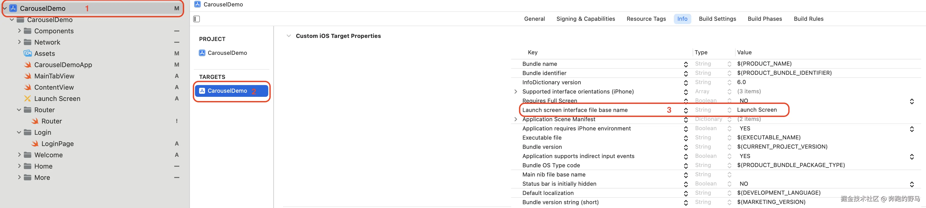The width and height of the screenshot is (926, 208).
Task: Click the LoginPage Swift file icon
Action: [x=35, y=144]
